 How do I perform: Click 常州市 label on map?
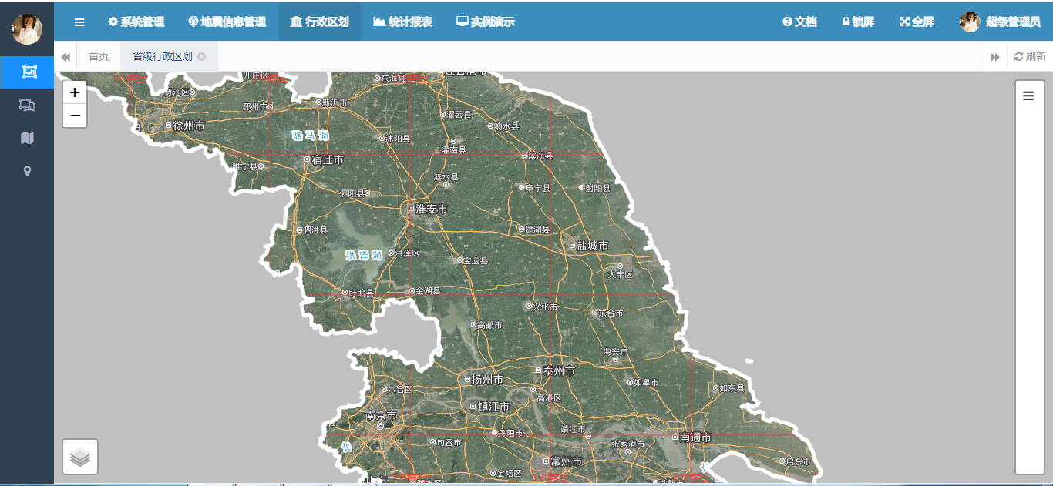(566, 461)
